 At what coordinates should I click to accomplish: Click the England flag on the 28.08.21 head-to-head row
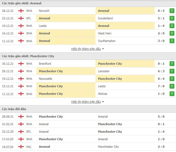(x=21, y=116)
